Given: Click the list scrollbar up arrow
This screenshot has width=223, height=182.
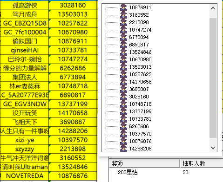Looking at the screenshot, I should [x=213, y=8].
